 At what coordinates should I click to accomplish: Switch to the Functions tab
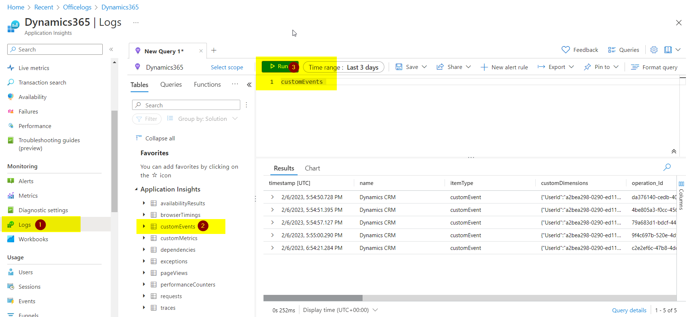pos(207,85)
